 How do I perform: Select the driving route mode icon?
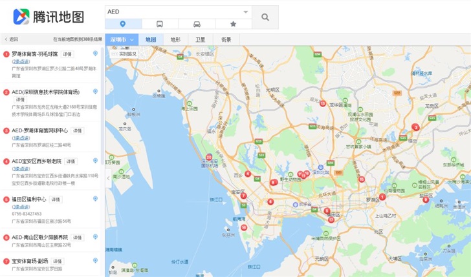pyautogui.click(x=197, y=24)
